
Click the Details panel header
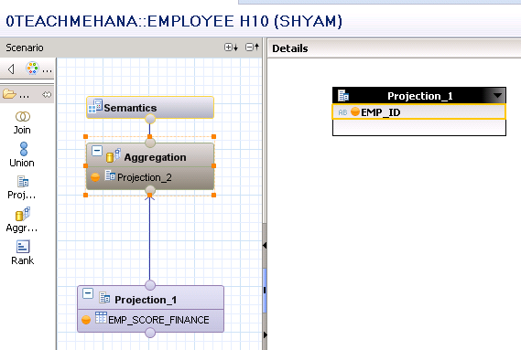[394, 48]
